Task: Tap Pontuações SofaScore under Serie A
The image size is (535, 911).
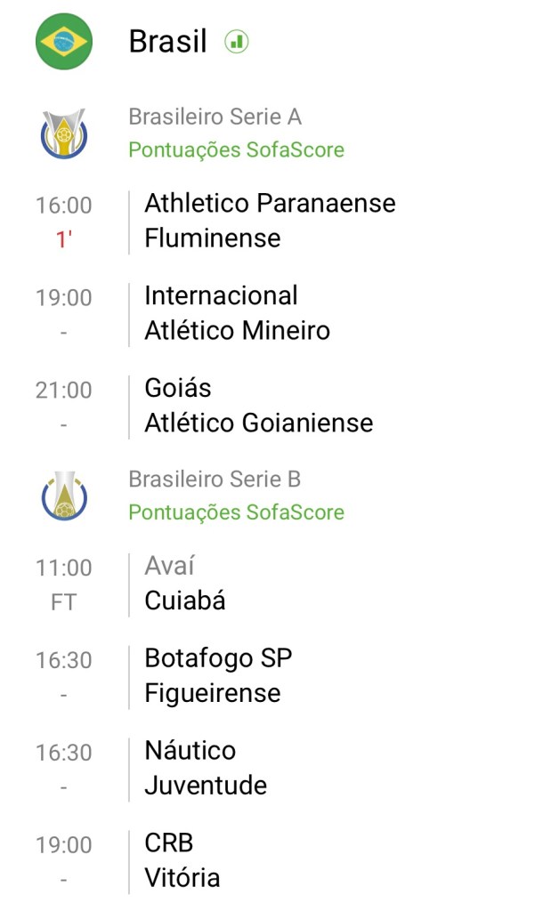Action: pyautogui.click(x=236, y=149)
